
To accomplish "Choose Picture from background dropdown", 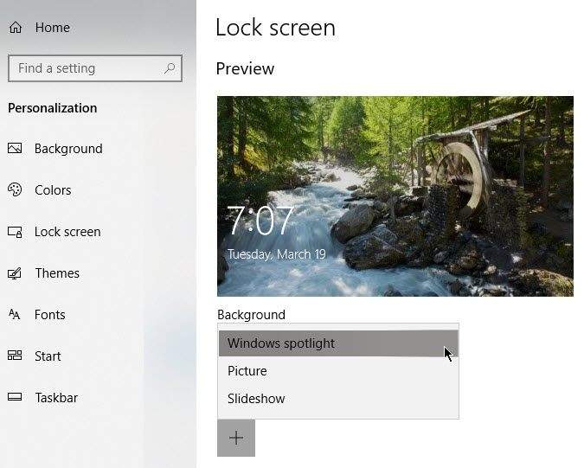I will click(338, 371).
